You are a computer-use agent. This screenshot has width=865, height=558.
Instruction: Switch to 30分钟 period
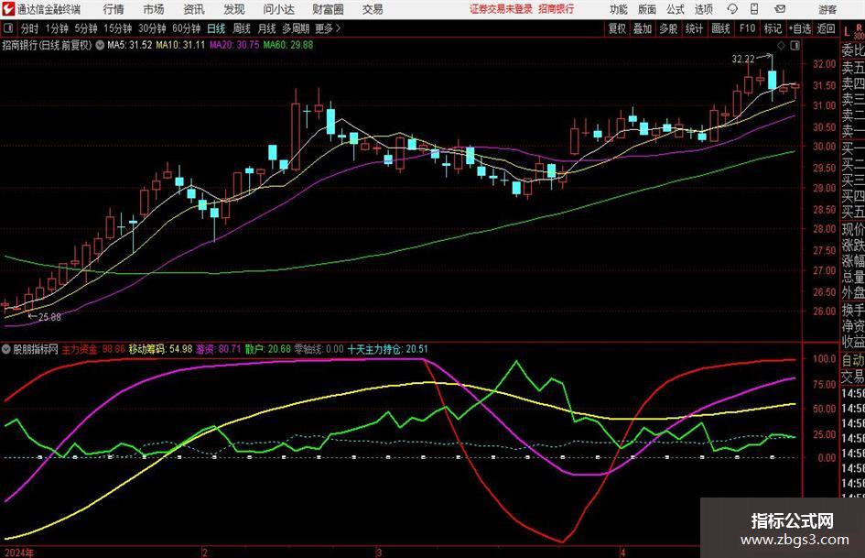[x=152, y=28]
